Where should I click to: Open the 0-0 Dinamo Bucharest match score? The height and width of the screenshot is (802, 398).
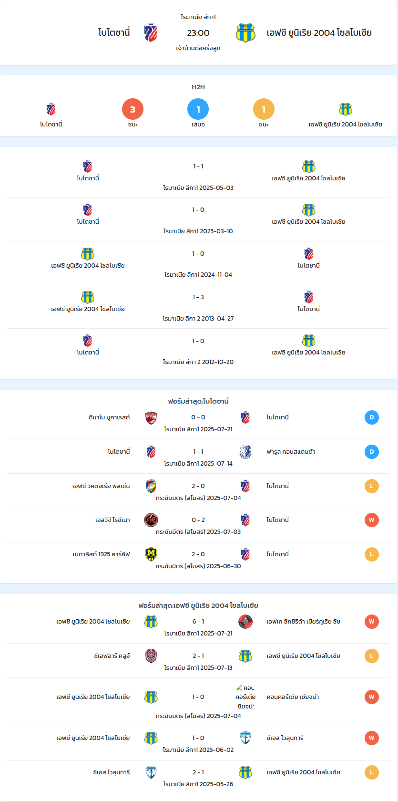click(x=198, y=417)
